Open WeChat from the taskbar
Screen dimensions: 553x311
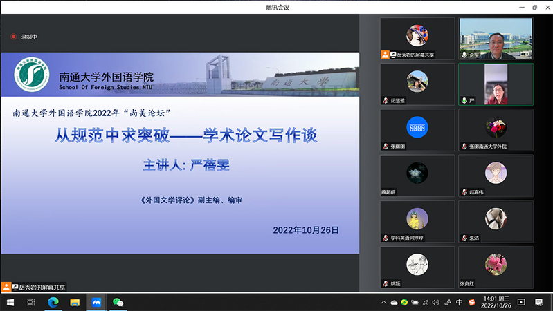coord(118,302)
